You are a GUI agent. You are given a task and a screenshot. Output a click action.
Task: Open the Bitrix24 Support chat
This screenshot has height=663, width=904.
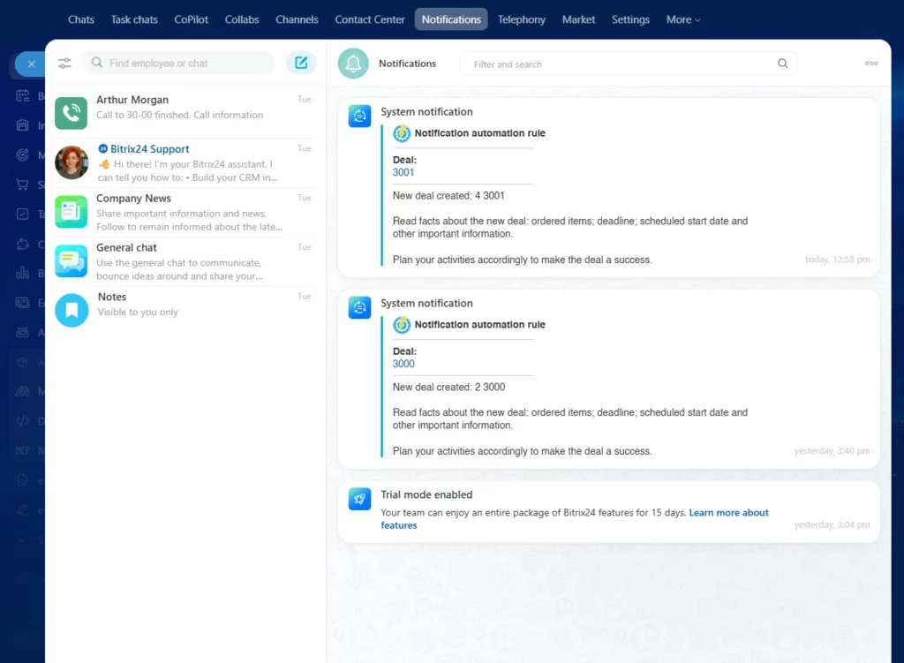pos(184,162)
